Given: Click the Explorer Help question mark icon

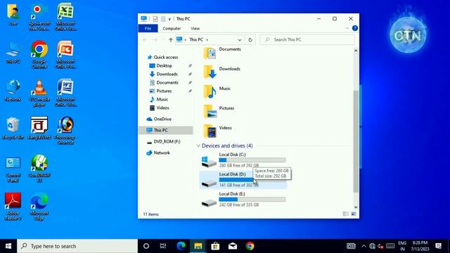Looking at the screenshot, I should tap(355, 28).
